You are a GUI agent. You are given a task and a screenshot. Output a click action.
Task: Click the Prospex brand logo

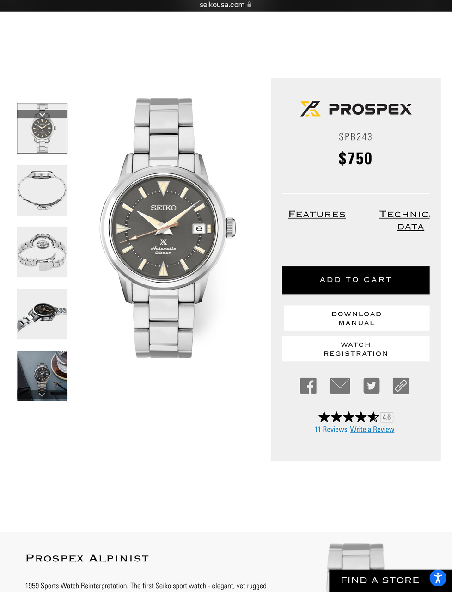(356, 109)
